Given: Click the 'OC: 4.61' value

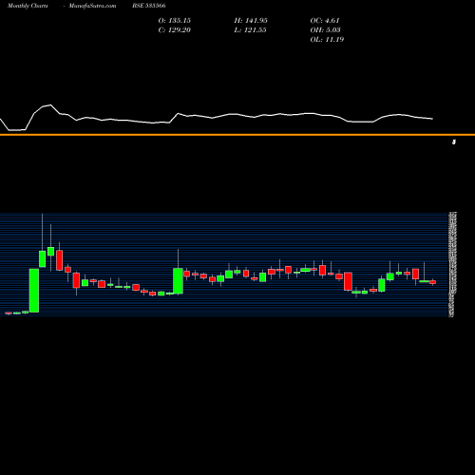Looking at the screenshot, I should tap(325, 21).
